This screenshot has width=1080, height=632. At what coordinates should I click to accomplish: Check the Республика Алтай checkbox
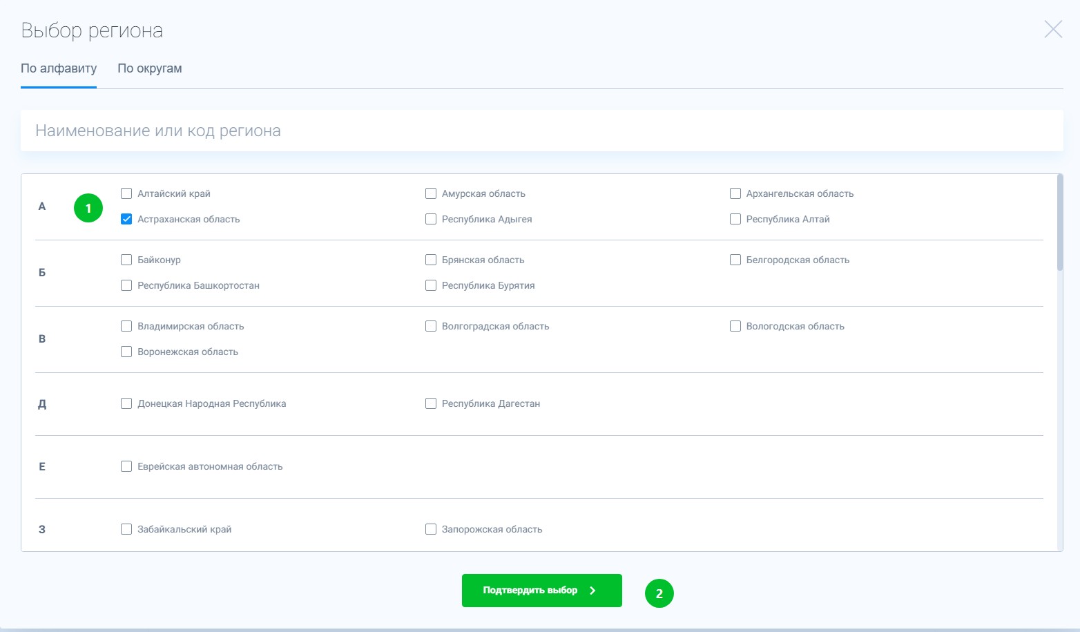[735, 219]
